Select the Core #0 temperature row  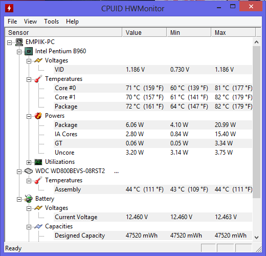point(153,88)
